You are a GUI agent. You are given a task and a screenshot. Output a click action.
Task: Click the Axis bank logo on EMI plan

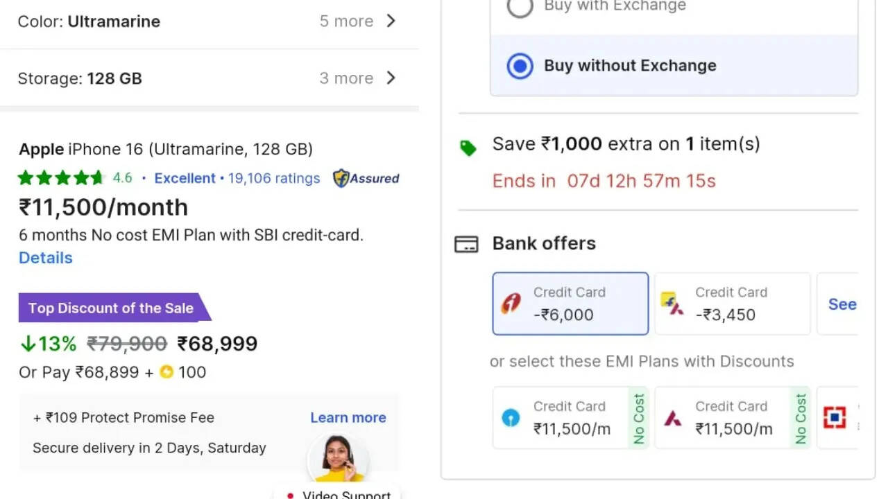pyautogui.click(x=673, y=418)
